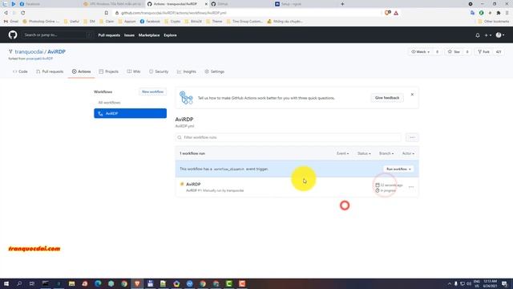Open the Windows Start menu
The height and width of the screenshot is (289, 513).
tap(6, 283)
